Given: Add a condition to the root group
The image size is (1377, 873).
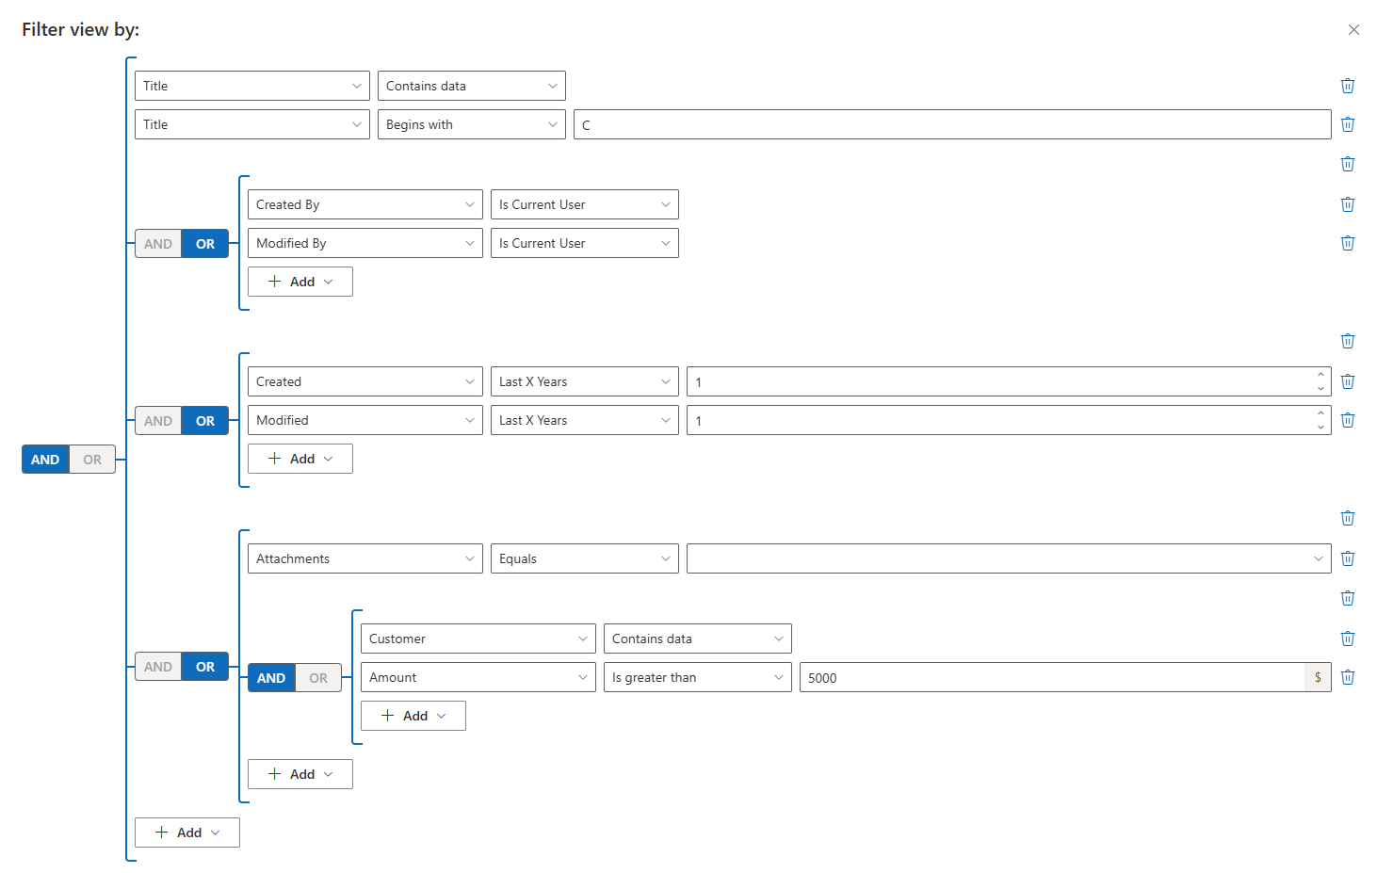Looking at the screenshot, I should pos(187,833).
